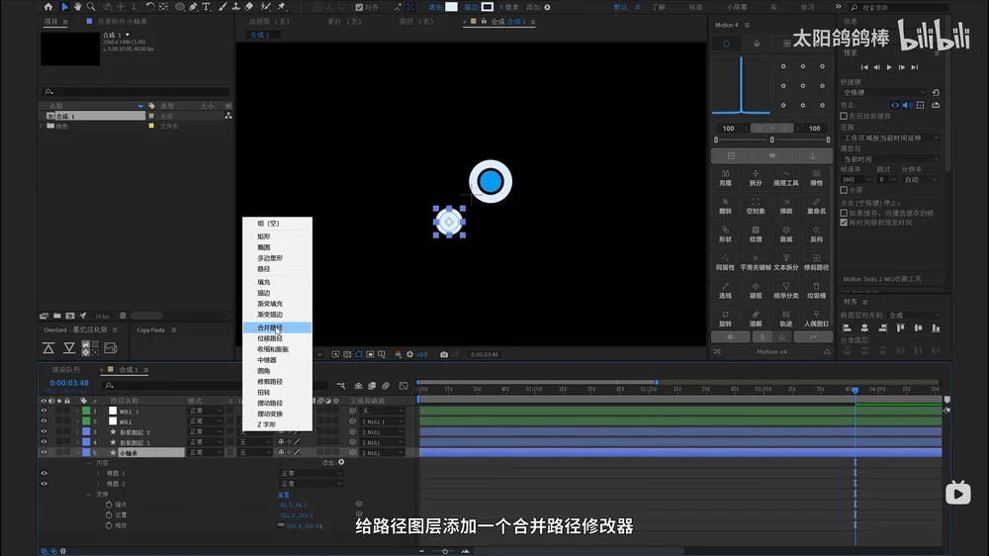The height and width of the screenshot is (556, 989).
Task: Select the Zoom magnifier tool
Action: (91, 7)
